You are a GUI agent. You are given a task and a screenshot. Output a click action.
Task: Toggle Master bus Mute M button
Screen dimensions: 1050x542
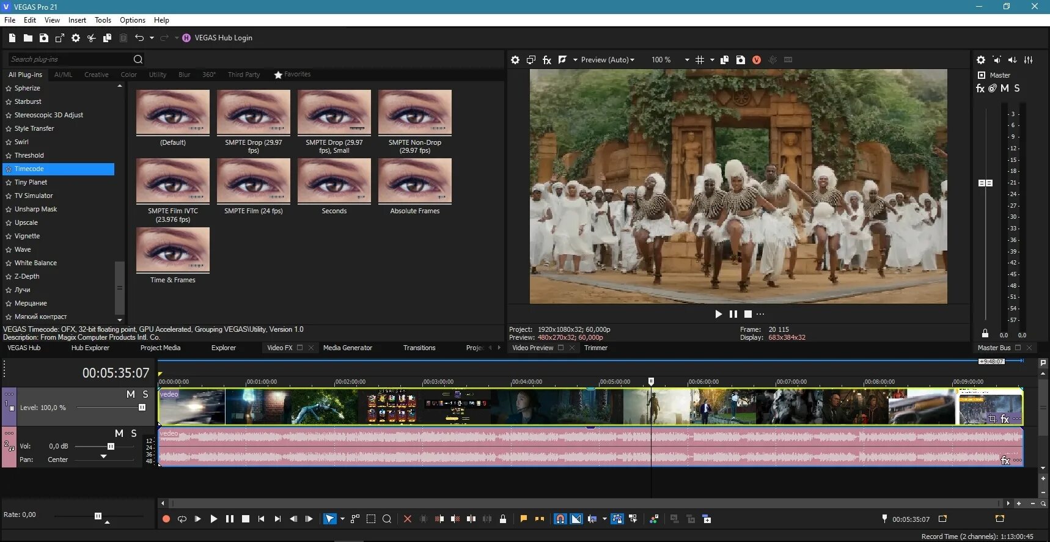tap(1005, 89)
